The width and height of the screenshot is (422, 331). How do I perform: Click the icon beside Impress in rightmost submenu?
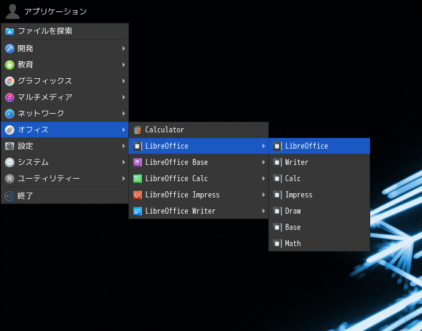coord(277,195)
